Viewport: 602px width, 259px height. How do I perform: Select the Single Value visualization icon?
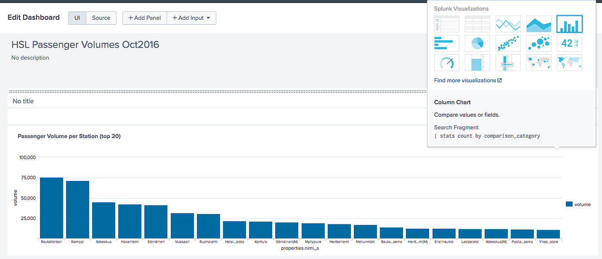569,43
